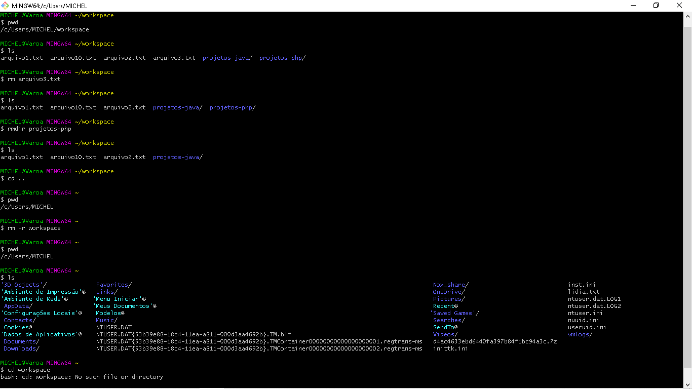Click the Modelos entry

(x=110, y=313)
